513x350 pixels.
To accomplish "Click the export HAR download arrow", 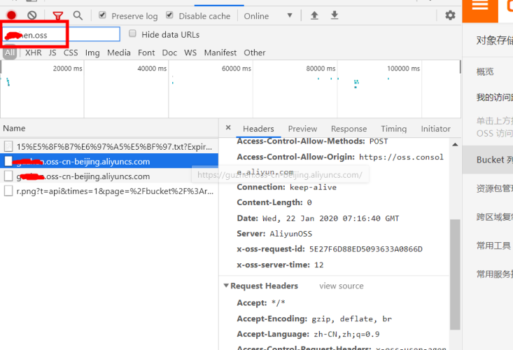I will click(335, 15).
